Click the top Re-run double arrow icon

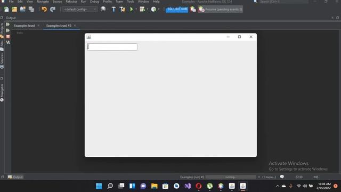[x=8, y=24]
